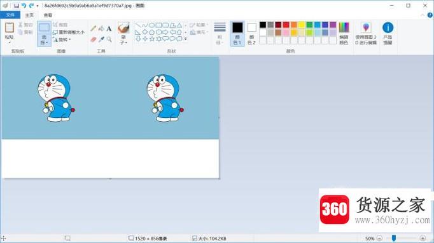Select the Fill with color bucket tool

pos(101,29)
